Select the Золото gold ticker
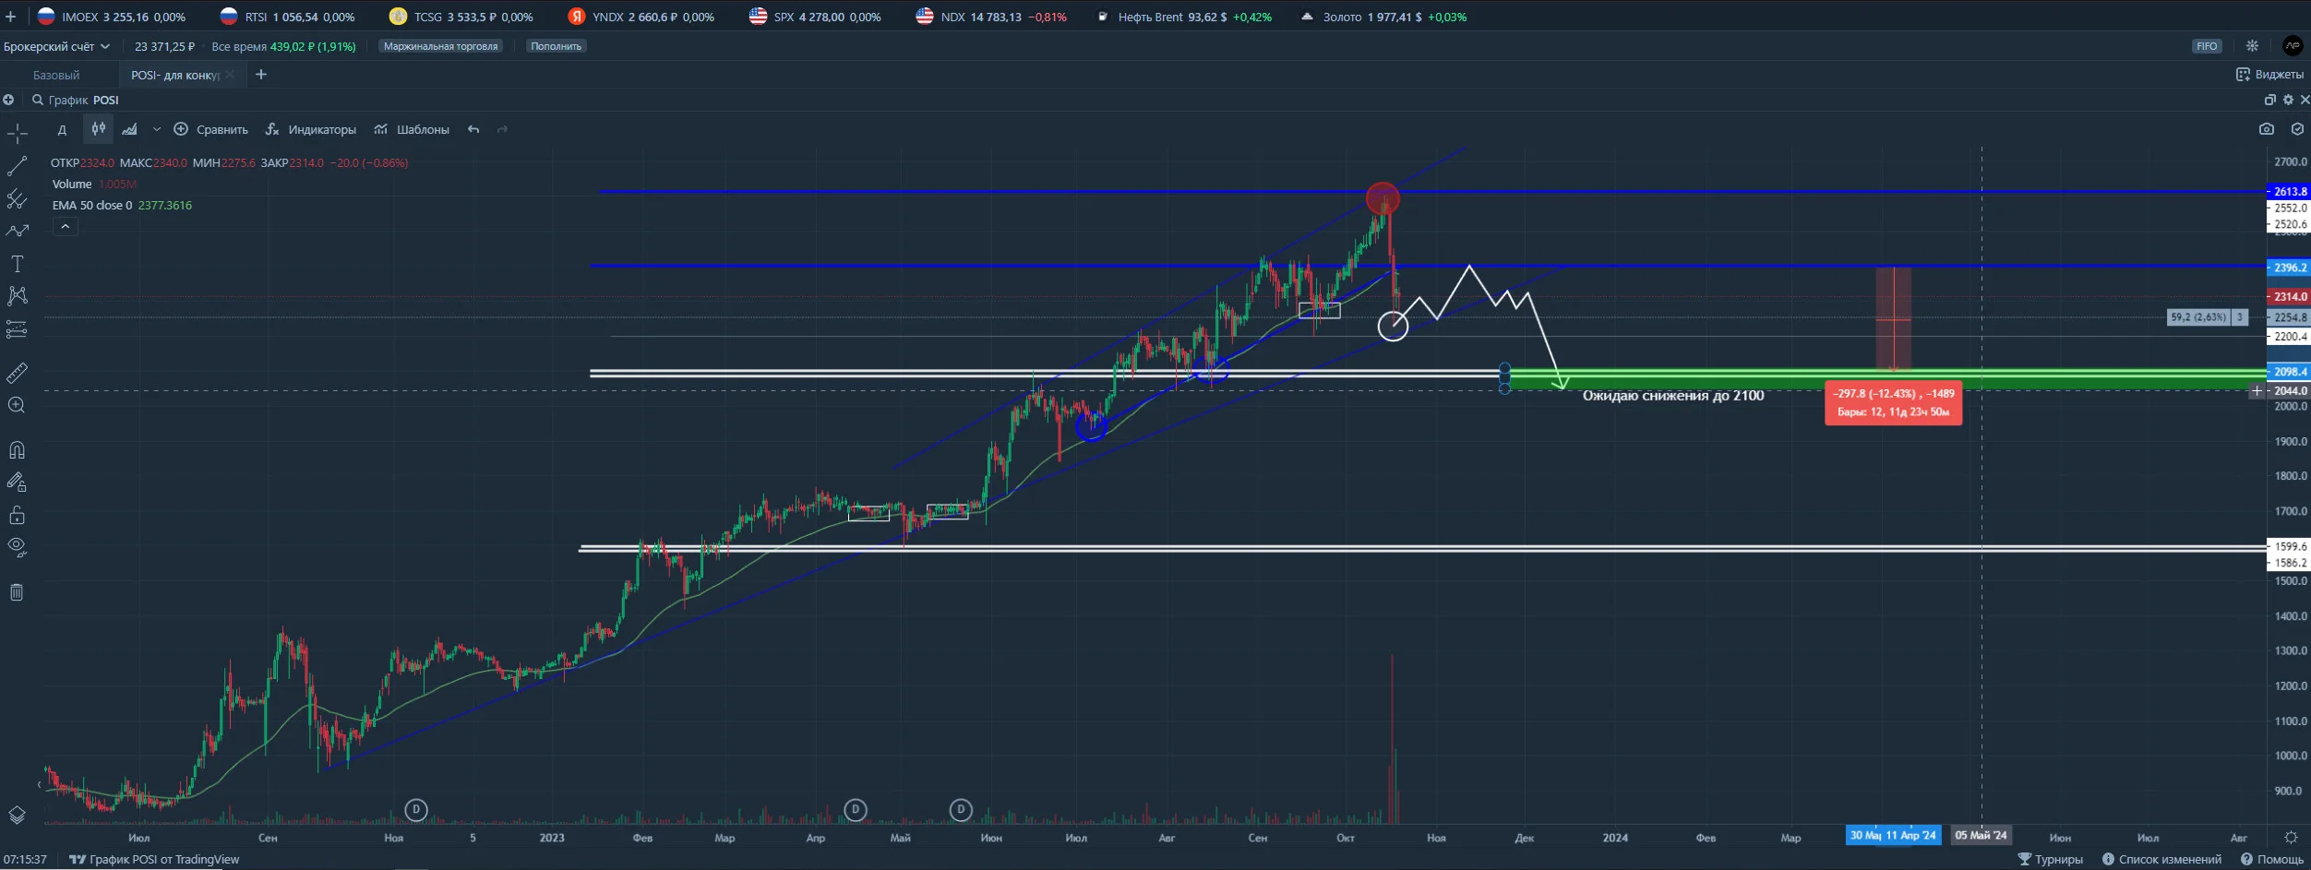The image size is (2311, 870). [1383, 17]
